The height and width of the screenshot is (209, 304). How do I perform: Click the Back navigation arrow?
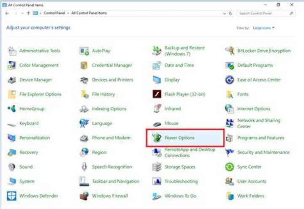point(7,14)
